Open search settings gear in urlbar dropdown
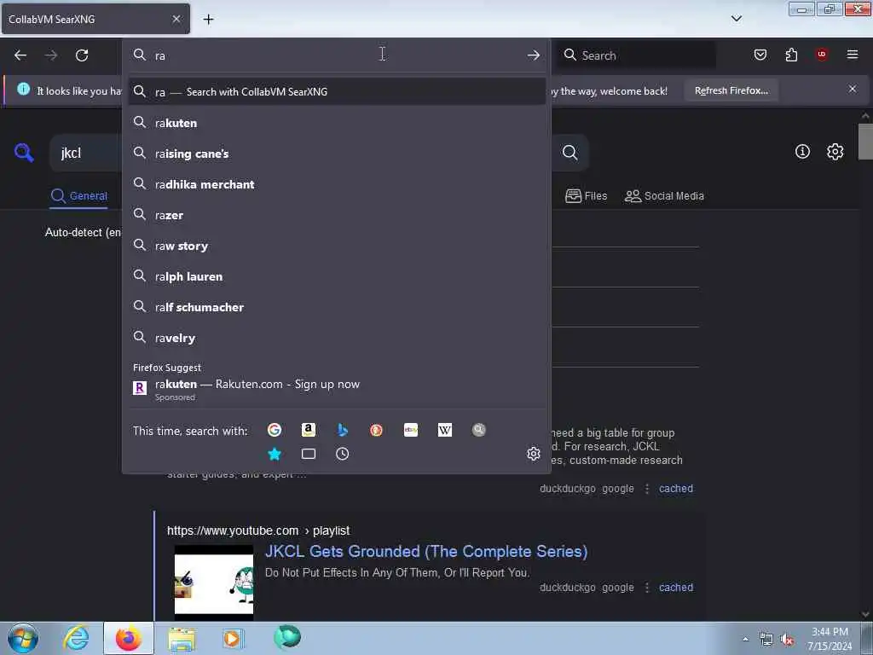 coord(534,454)
